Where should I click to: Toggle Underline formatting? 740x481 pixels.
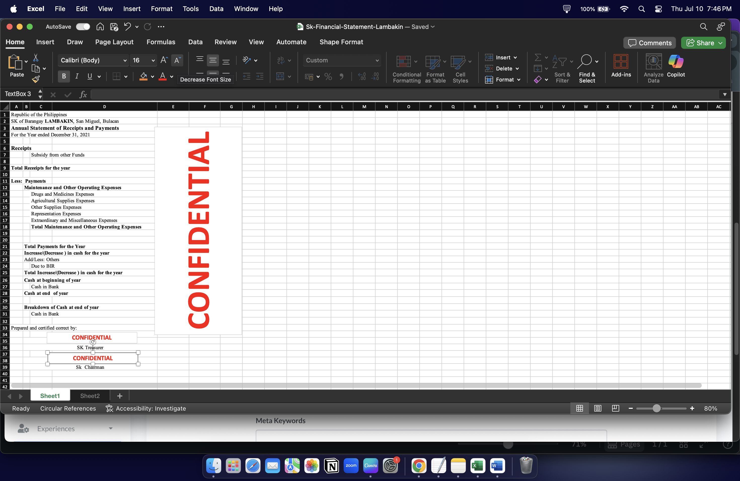tap(90, 76)
